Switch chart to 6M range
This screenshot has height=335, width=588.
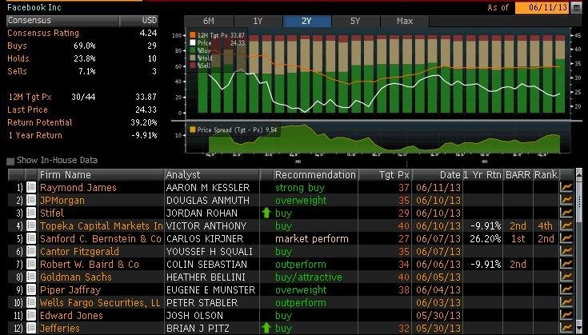point(209,21)
